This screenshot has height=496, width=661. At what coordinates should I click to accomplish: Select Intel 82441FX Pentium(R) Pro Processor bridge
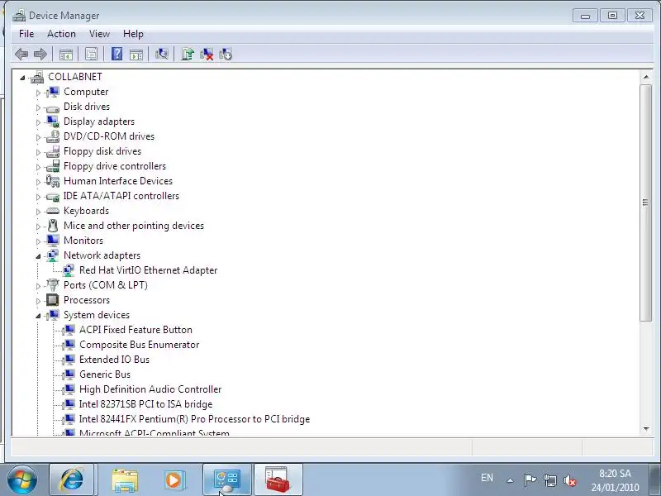point(194,419)
